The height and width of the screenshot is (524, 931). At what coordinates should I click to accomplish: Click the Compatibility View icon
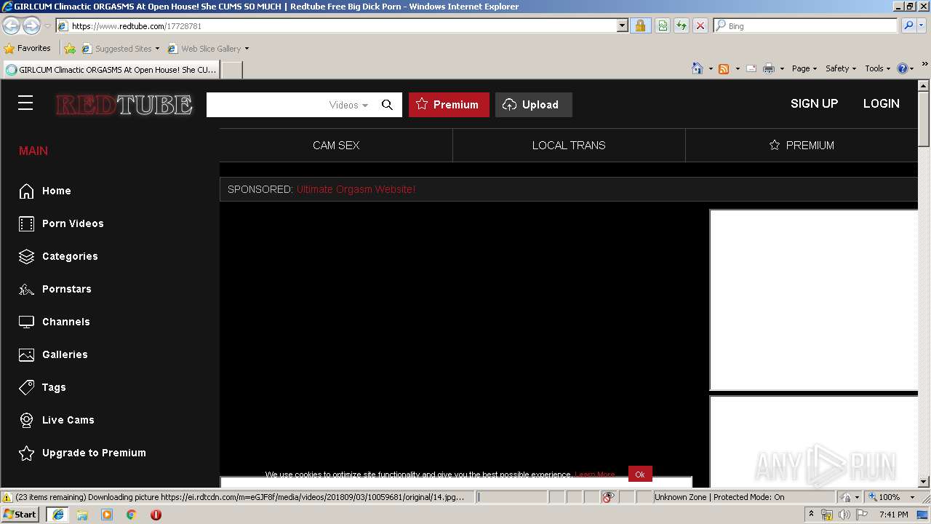coord(663,25)
